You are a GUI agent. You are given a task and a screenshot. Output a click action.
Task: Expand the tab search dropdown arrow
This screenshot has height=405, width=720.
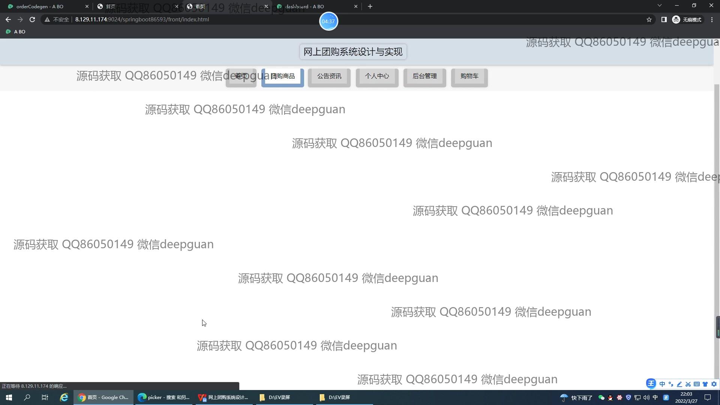tap(659, 6)
